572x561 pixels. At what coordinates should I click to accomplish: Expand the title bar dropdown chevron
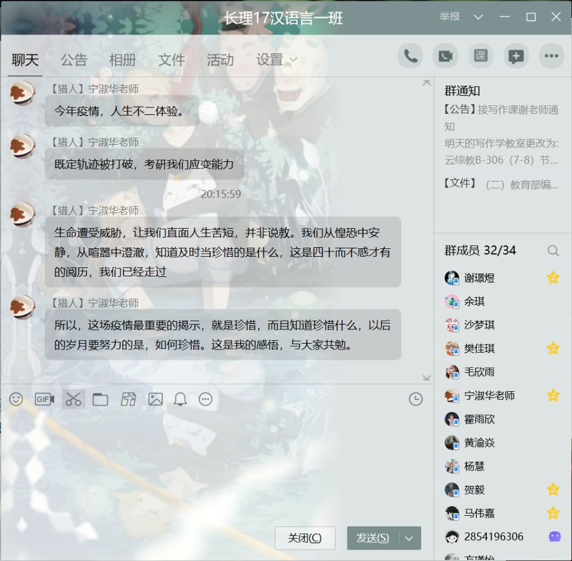478,17
